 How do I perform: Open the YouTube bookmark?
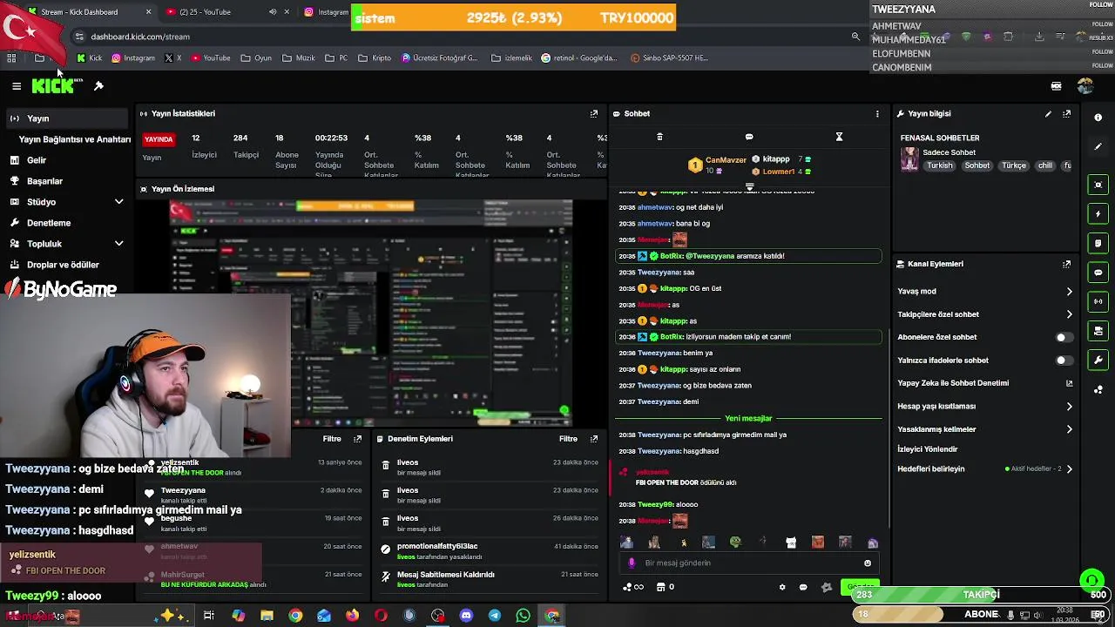[x=211, y=58]
